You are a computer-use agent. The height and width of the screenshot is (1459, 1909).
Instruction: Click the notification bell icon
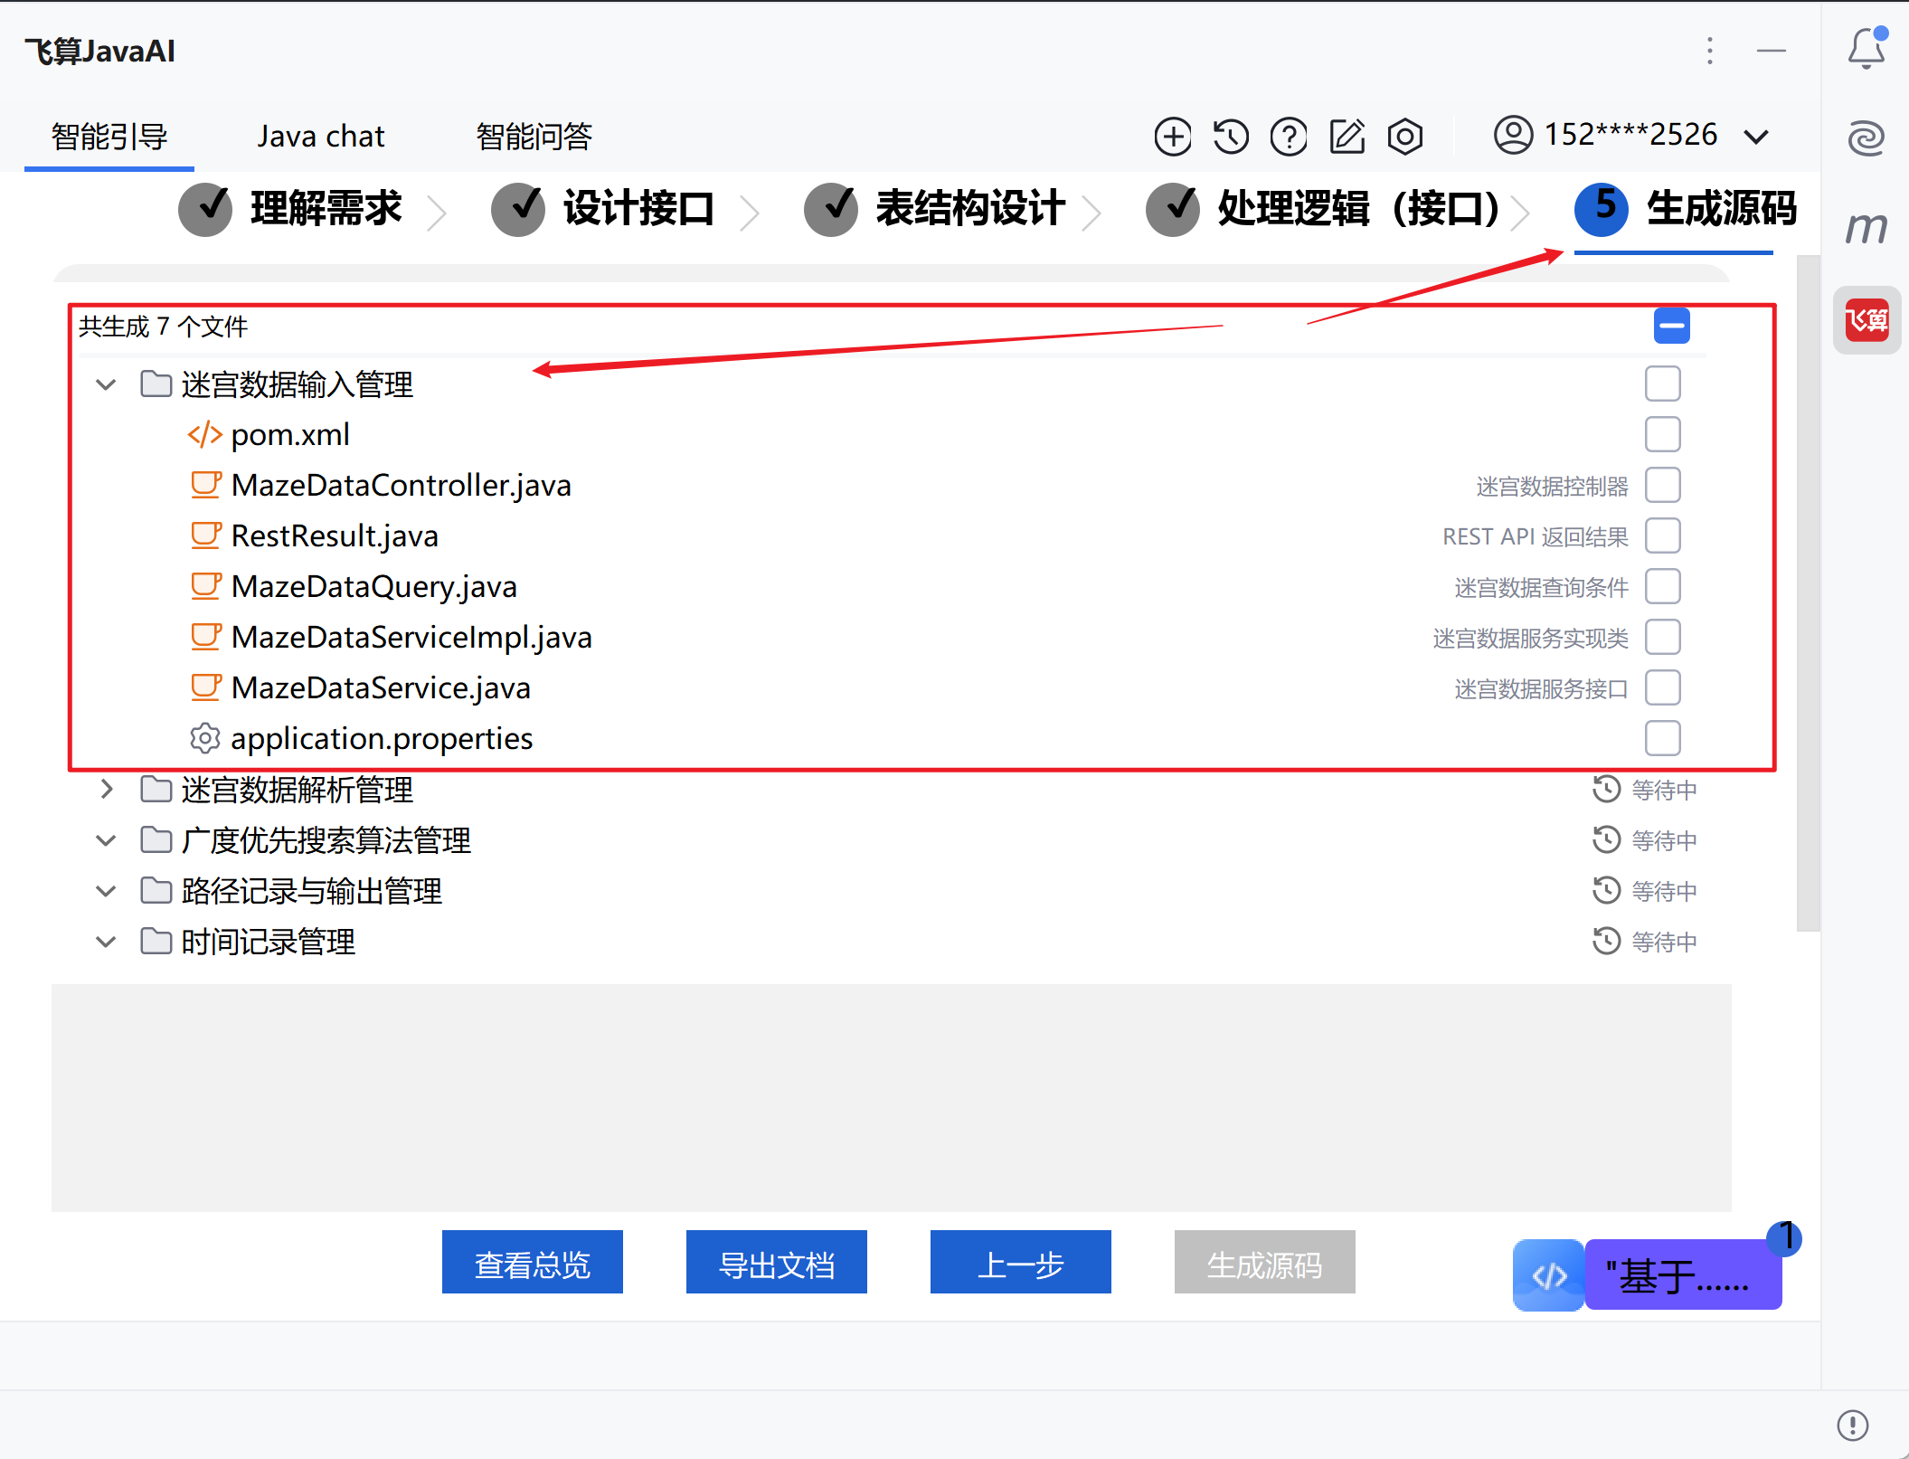click(1866, 49)
